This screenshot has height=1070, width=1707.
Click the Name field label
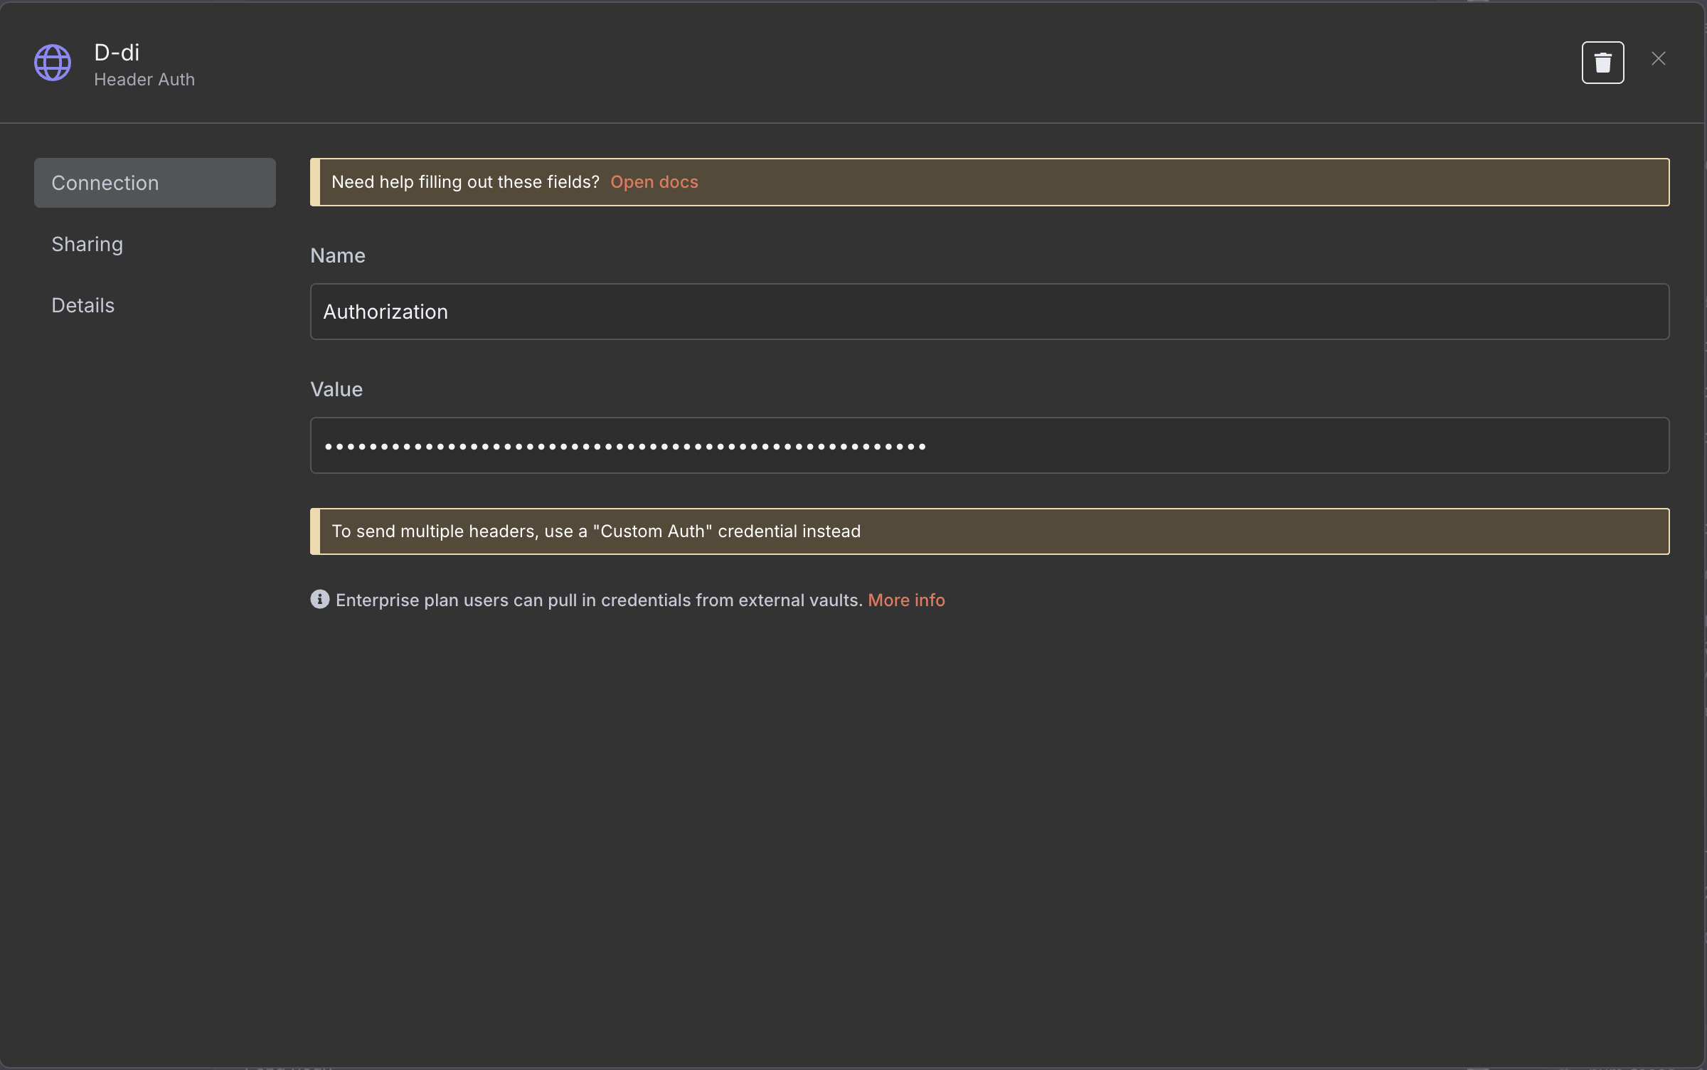point(338,255)
